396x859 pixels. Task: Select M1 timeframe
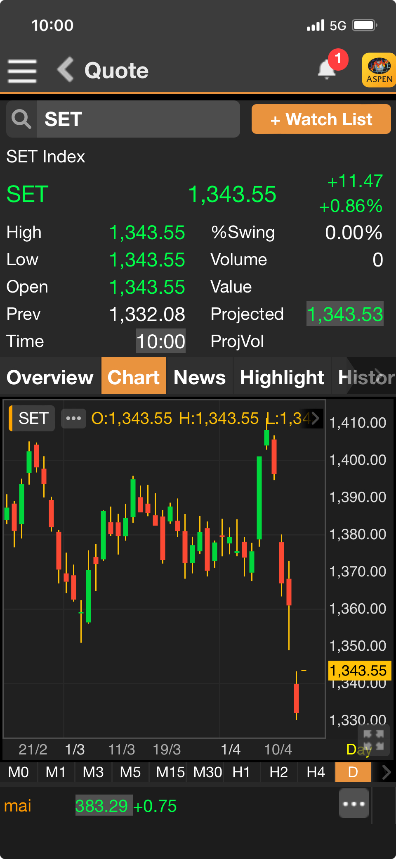56,772
